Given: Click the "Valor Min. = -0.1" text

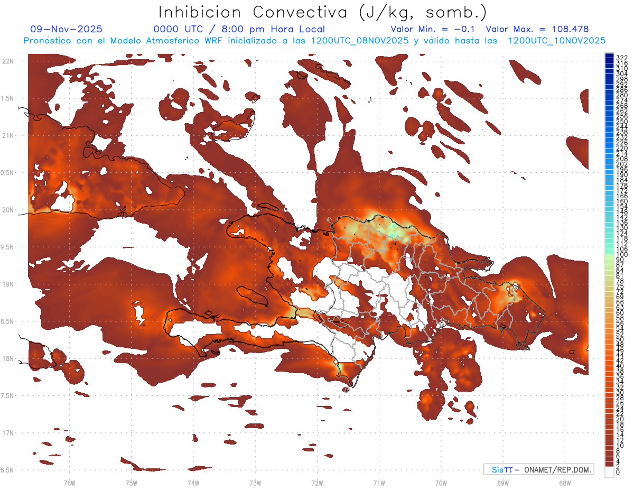Looking at the screenshot, I should (x=433, y=29).
